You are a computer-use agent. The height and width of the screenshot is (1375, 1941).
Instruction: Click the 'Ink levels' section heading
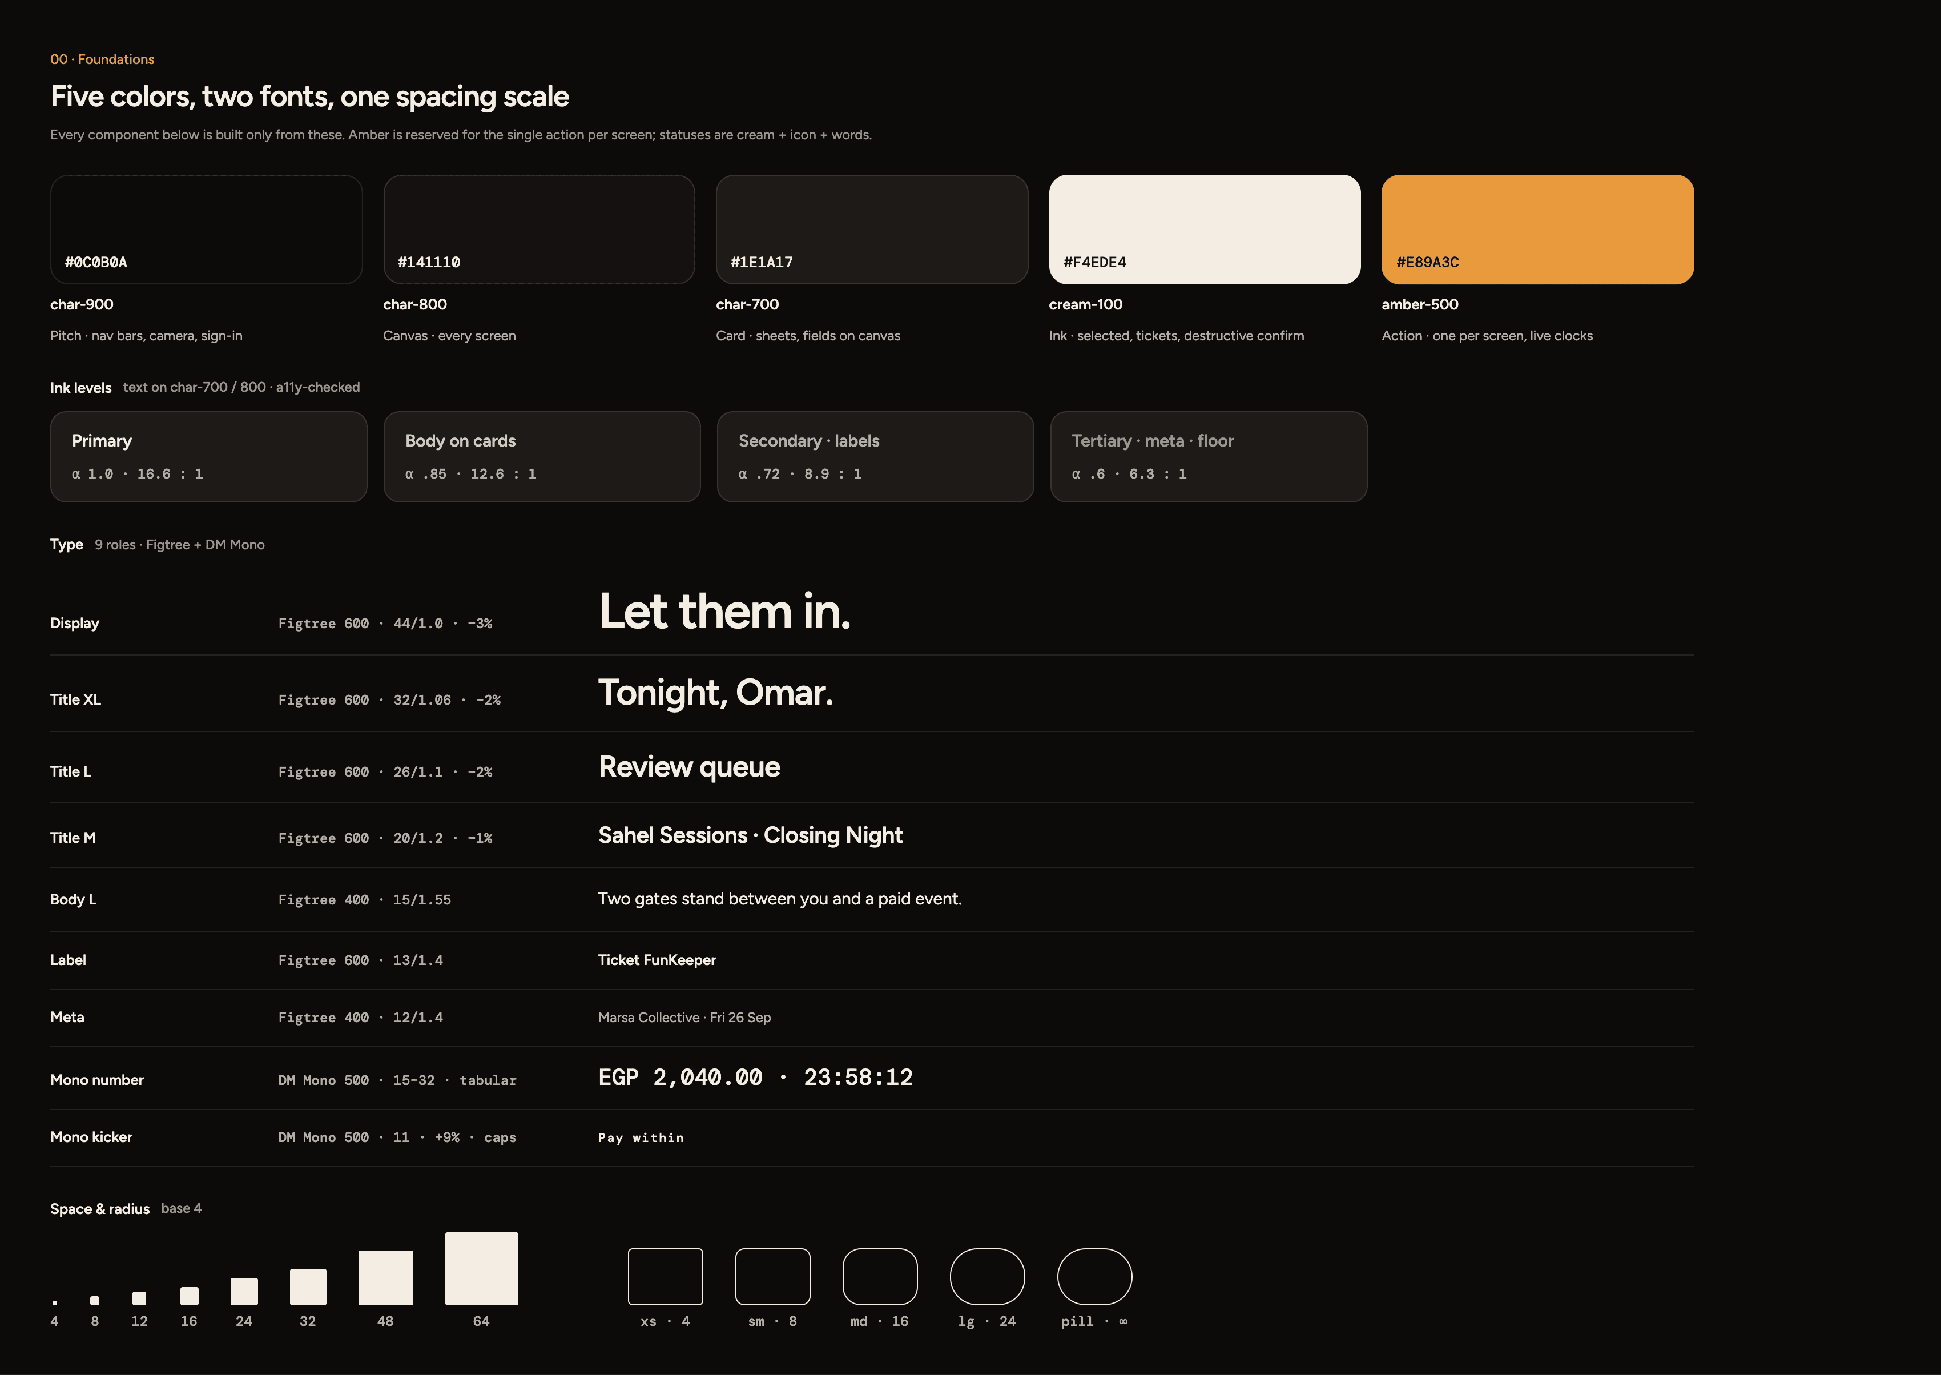click(x=80, y=388)
